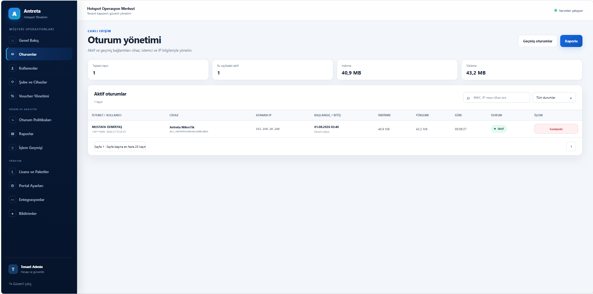Image resolution: width=593 pixels, height=294 pixels.
Task: Open Geçmiş oturumlar
Action: (538, 41)
